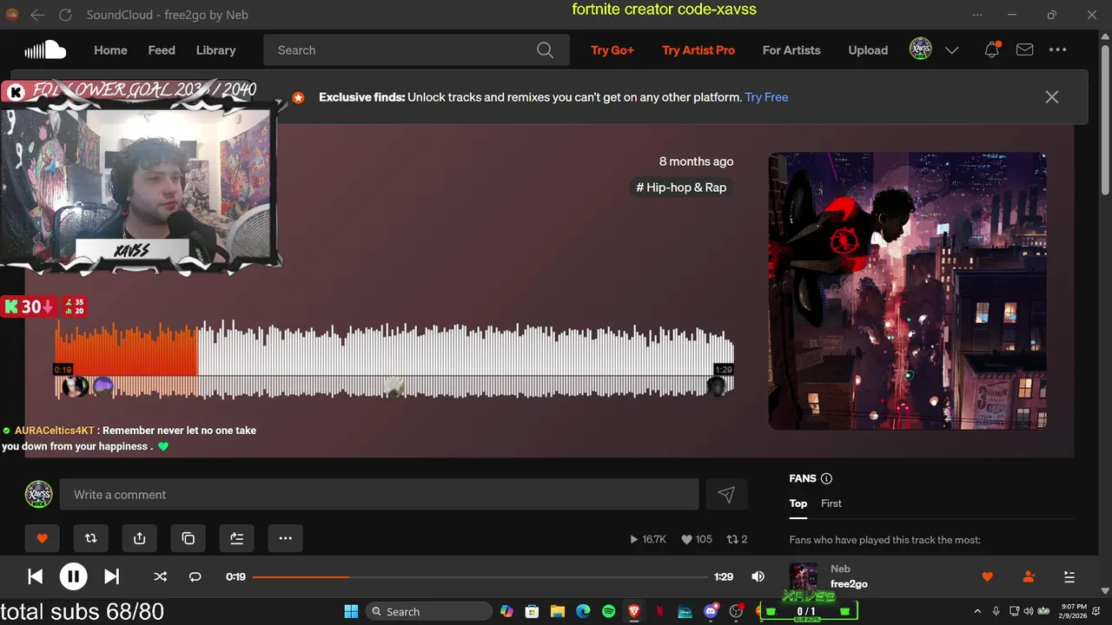Dismiss the Exclusive finds banner
Viewport: 1112px width, 625px height.
(1052, 97)
